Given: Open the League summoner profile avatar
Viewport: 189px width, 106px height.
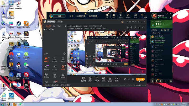Looking at the screenshot, I should [x=154, y=16].
